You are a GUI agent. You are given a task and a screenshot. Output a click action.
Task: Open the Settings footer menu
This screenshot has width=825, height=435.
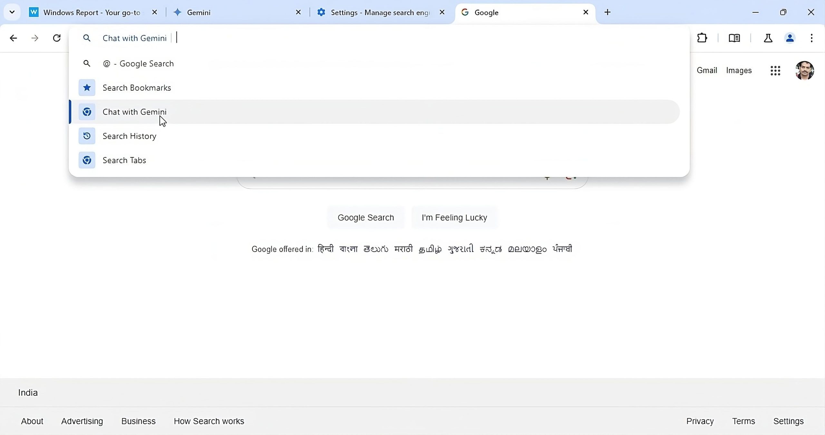click(788, 421)
